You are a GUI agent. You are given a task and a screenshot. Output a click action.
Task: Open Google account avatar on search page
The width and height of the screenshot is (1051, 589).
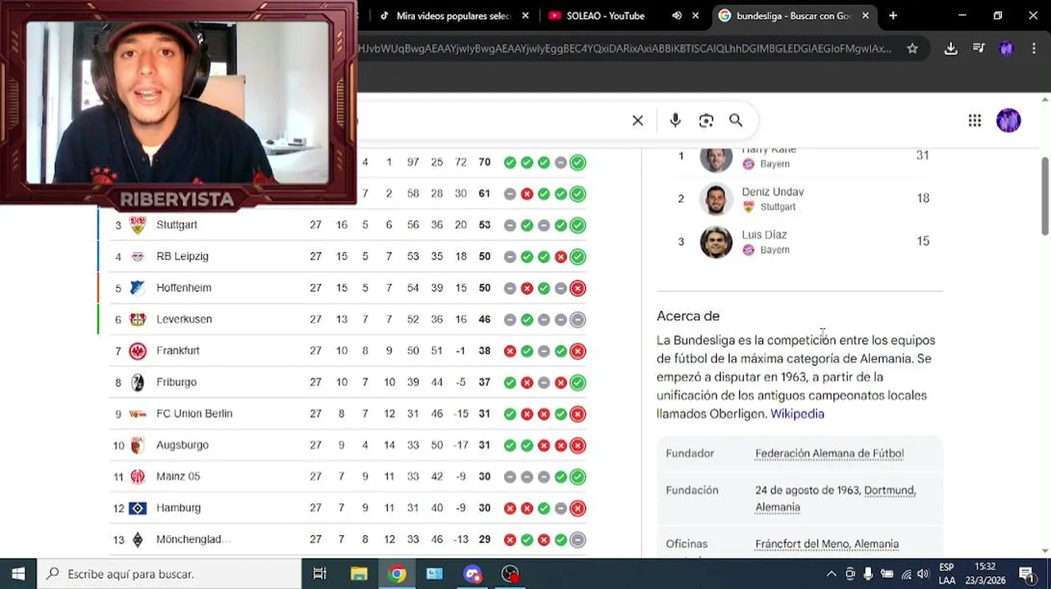[x=1008, y=121]
